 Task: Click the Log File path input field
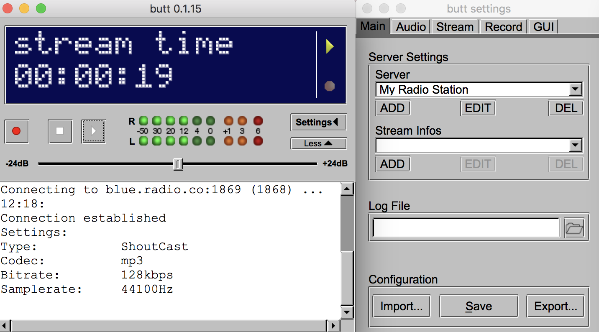(x=466, y=228)
